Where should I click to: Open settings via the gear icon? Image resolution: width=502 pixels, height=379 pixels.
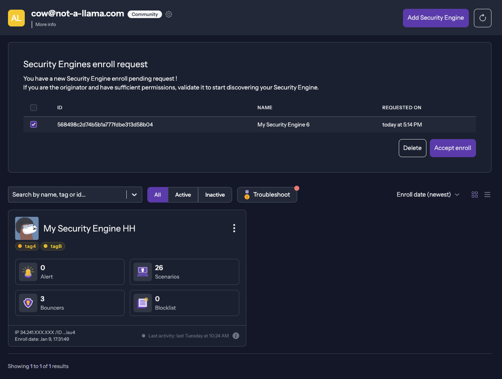click(x=169, y=14)
